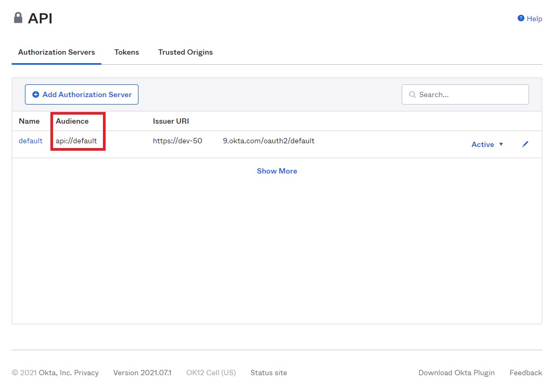Select the api://default audience value
554x389 pixels.
tap(76, 141)
